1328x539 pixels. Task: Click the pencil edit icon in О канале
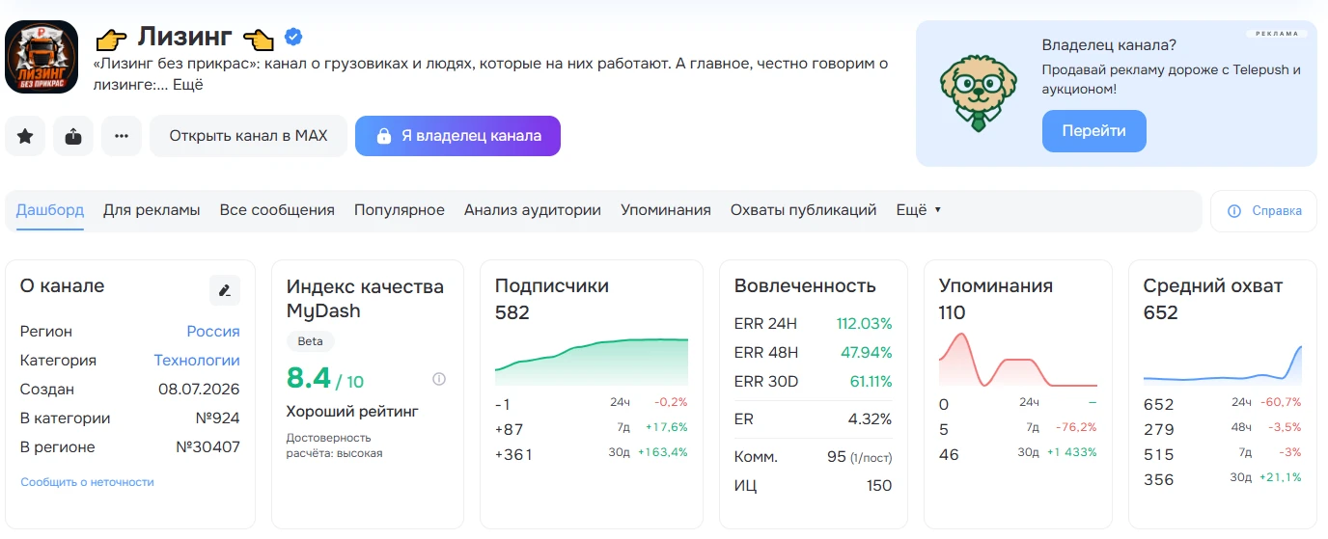225,290
